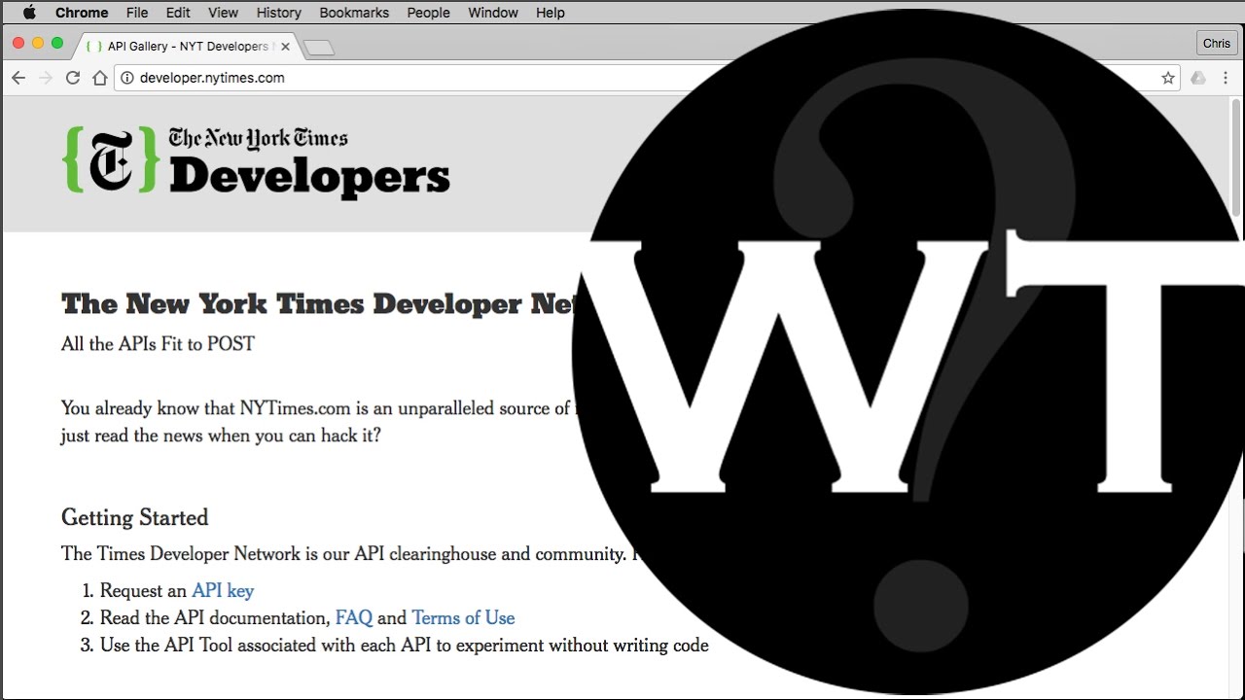The width and height of the screenshot is (1245, 700).
Task: Click the yellow minimize window button
Action: (x=38, y=43)
